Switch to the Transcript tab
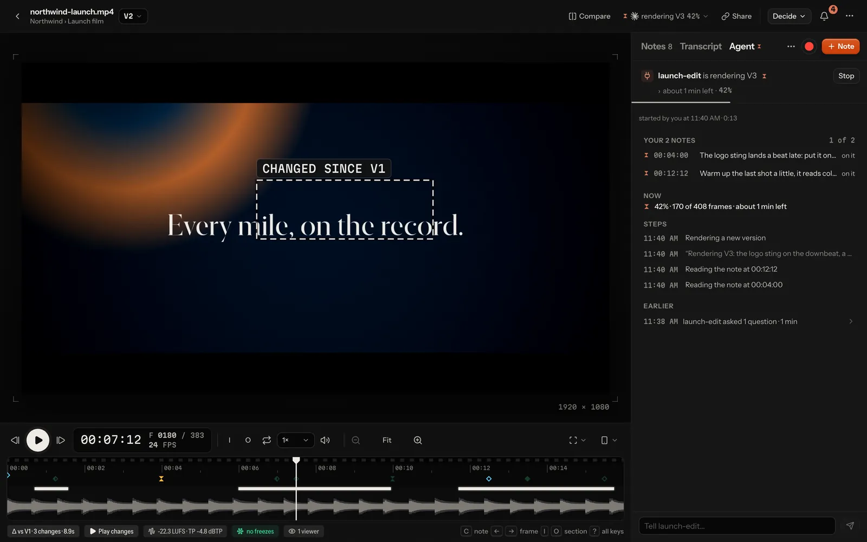 pyautogui.click(x=701, y=47)
